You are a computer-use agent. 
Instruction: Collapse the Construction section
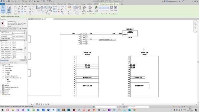[x=25, y=40]
